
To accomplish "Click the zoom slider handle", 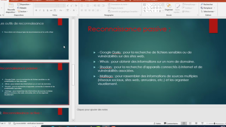I will [x=214, y=123].
